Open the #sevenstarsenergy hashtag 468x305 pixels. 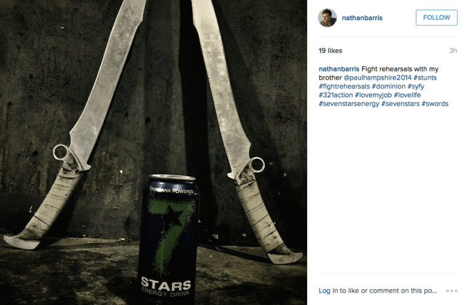(349, 104)
